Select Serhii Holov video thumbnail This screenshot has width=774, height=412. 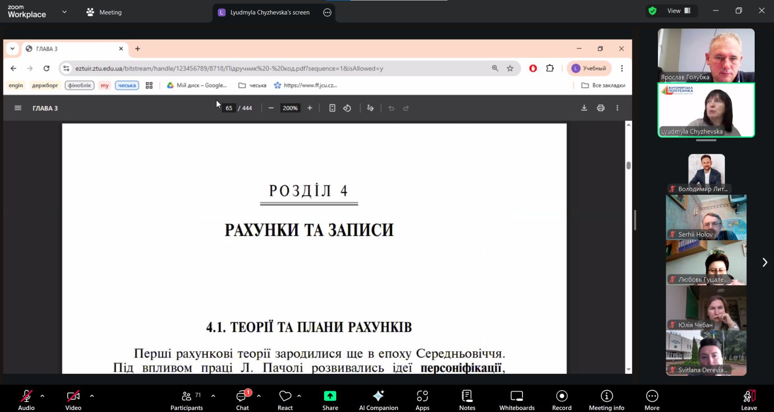pos(706,217)
